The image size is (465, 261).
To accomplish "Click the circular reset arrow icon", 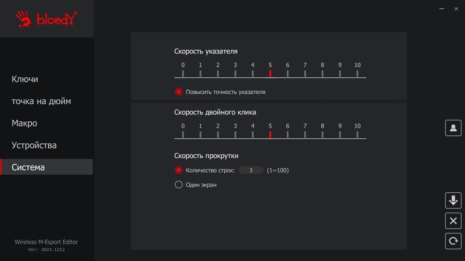I will click(x=453, y=241).
